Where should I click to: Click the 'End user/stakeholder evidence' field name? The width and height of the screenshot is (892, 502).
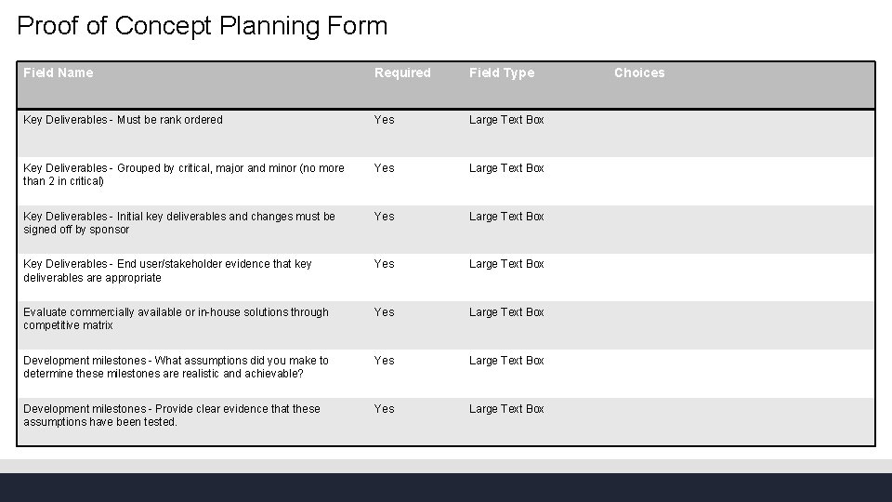click(167, 271)
